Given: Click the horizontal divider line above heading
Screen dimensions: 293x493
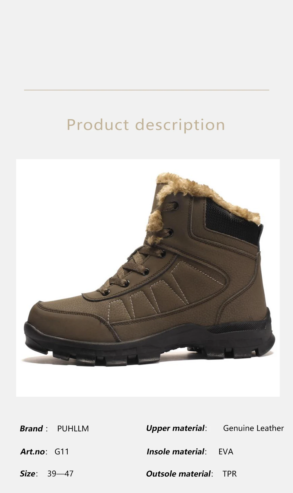Looking at the screenshot, I should point(146,90).
